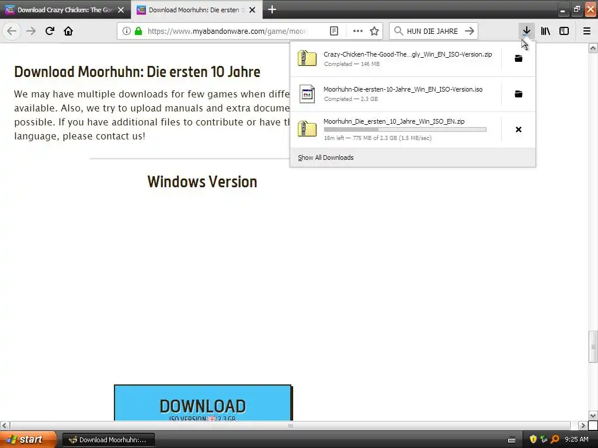This screenshot has height=448, width=598.
Task: Close the Download Crazy Chicken tab
Action: (x=121, y=10)
